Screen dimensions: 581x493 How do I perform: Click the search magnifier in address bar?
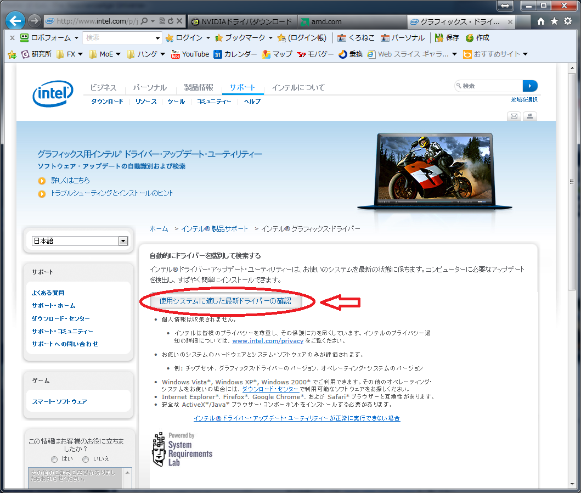pyautogui.click(x=144, y=21)
